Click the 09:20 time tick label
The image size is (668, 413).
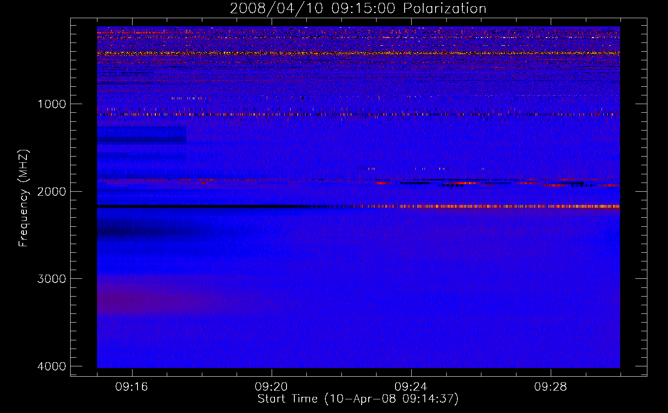click(271, 387)
